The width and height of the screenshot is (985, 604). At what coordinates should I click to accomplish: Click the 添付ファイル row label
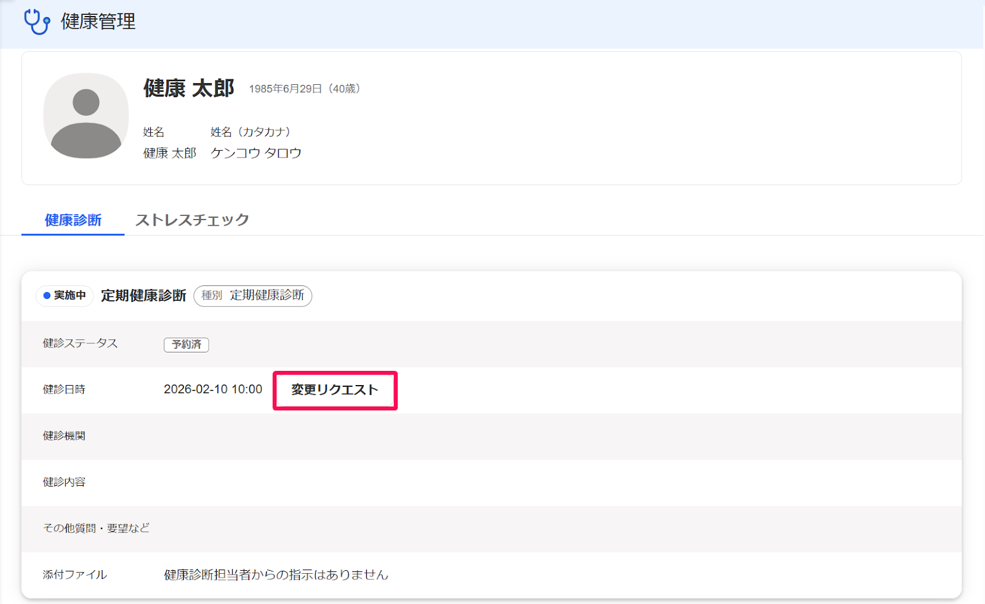pos(74,574)
